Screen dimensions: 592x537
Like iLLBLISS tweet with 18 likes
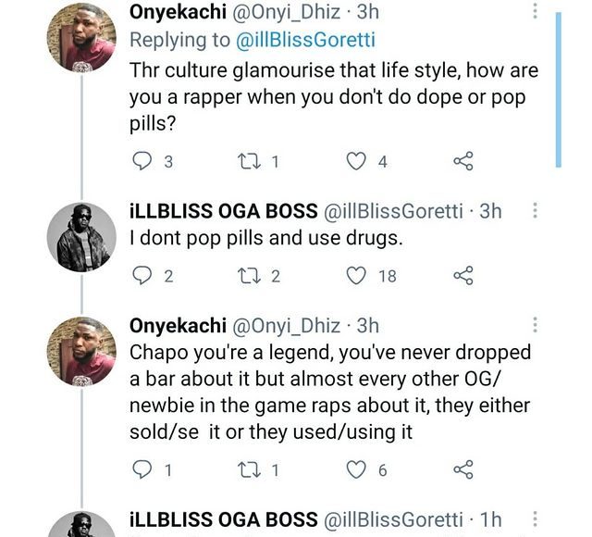coord(357,275)
